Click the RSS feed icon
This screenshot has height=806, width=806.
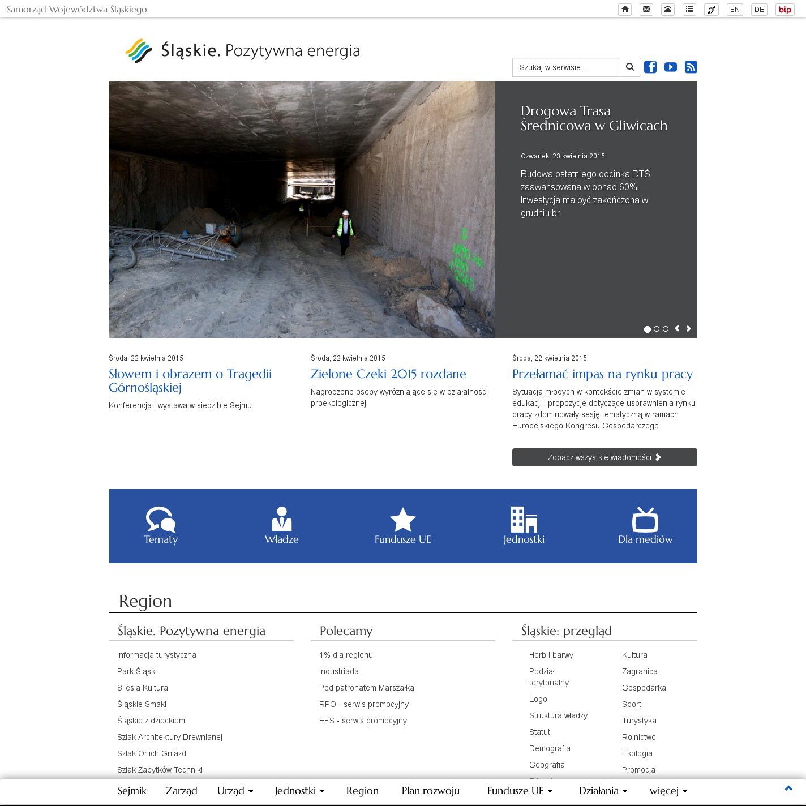[x=691, y=67]
